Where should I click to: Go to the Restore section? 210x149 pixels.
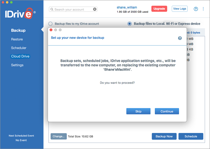[17, 39]
